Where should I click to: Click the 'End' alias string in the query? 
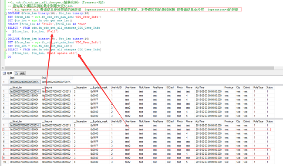pos(82,24)
